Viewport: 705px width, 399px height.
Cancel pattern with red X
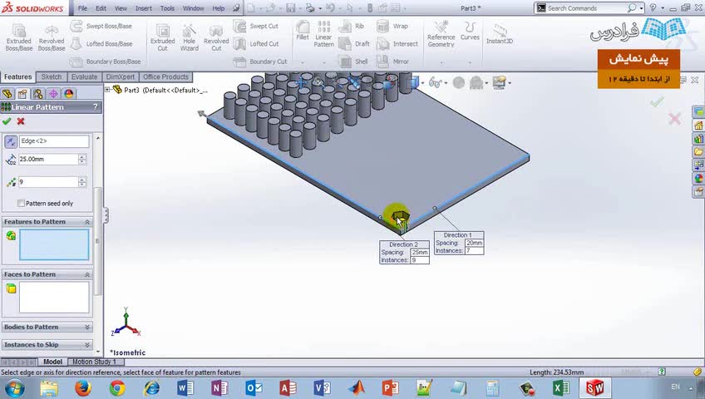[21, 121]
